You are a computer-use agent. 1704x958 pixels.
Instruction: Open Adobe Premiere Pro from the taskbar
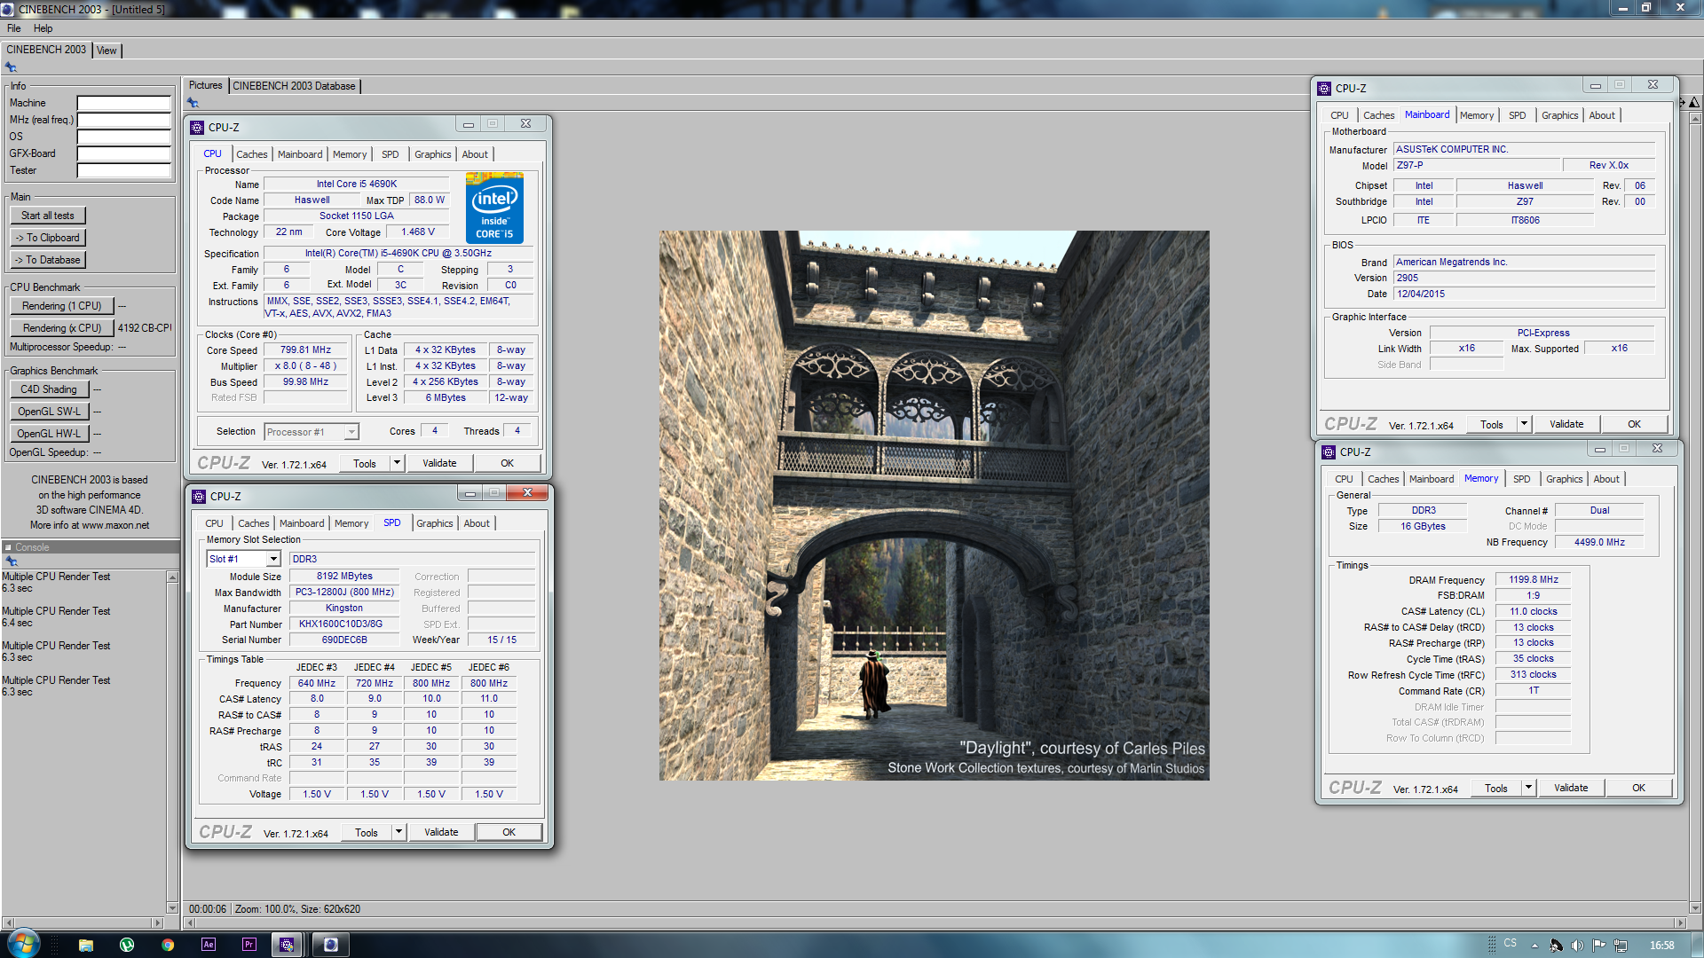click(249, 945)
